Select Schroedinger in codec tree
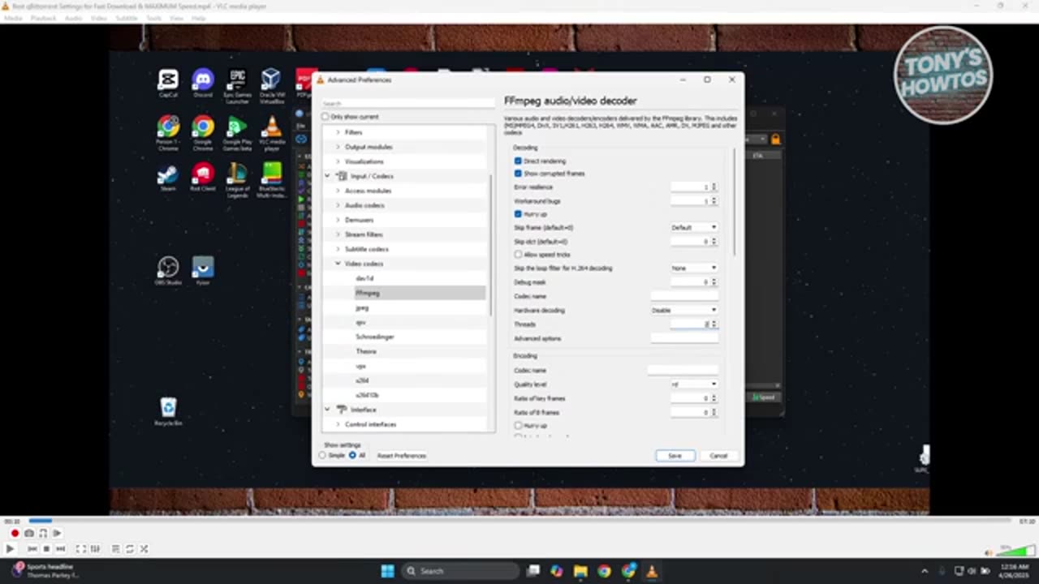Image resolution: width=1039 pixels, height=584 pixels. coord(374,337)
